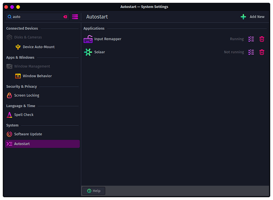Delete the Solaar autostart entry

[x=262, y=52]
